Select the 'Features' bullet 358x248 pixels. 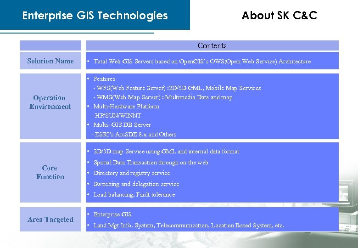(104, 79)
